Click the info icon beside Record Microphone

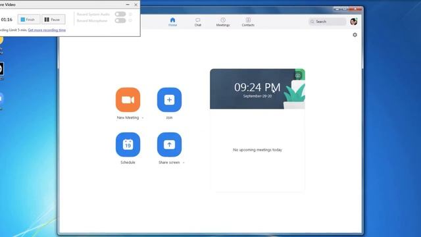click(130, 20)
